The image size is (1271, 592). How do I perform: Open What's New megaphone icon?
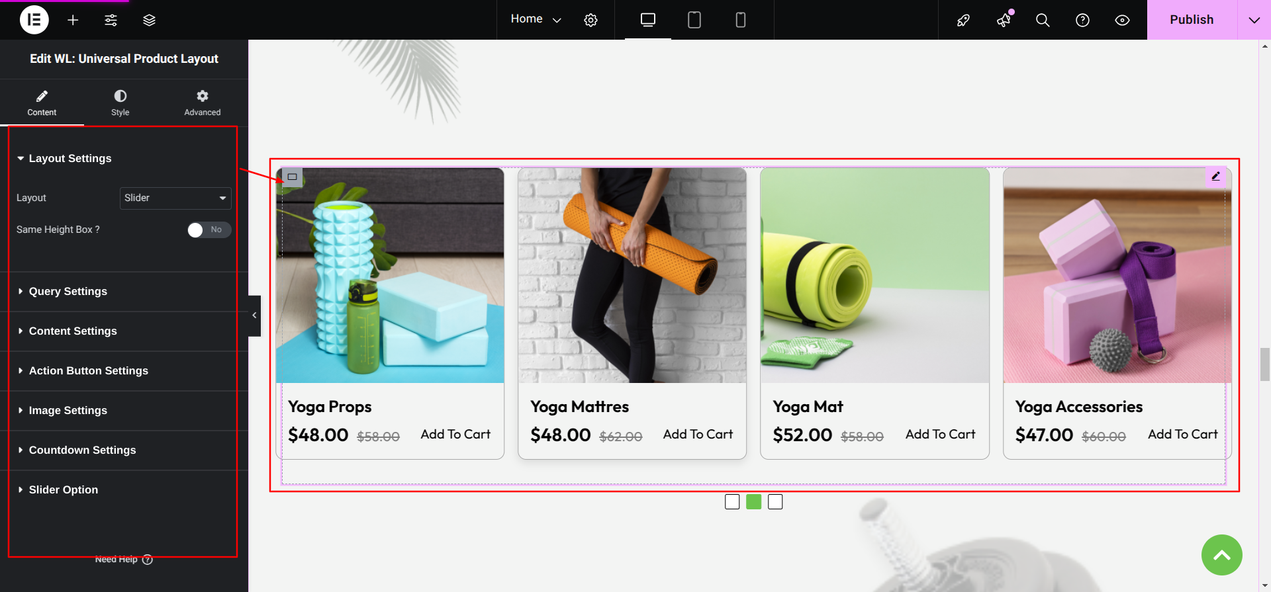1004,20
